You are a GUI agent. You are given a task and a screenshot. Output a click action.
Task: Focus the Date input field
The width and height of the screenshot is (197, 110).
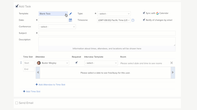tap(53, 20)
